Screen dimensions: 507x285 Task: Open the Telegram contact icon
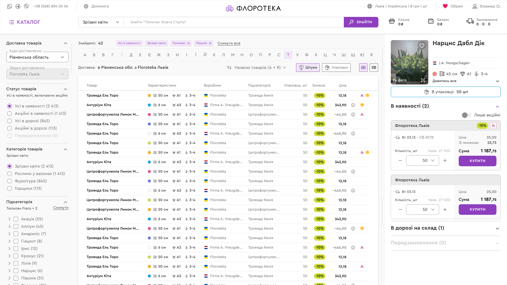(x=18, y=6)
